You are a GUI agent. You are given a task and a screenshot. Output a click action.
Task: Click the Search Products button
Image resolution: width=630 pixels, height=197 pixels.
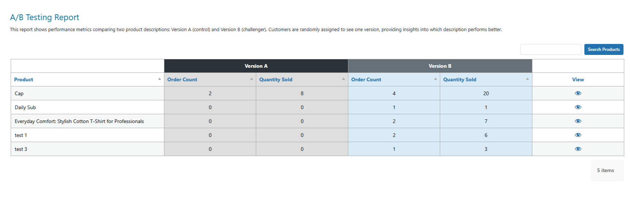tap(604, 49)
